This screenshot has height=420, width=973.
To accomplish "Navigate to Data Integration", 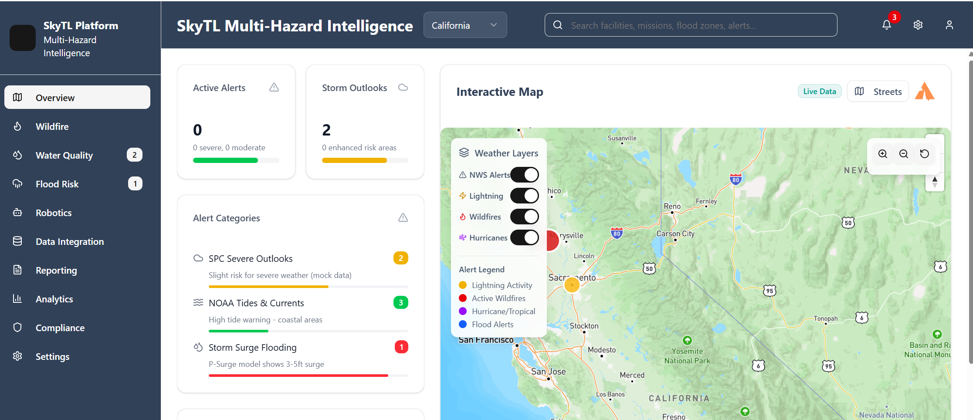I will 77,241.
